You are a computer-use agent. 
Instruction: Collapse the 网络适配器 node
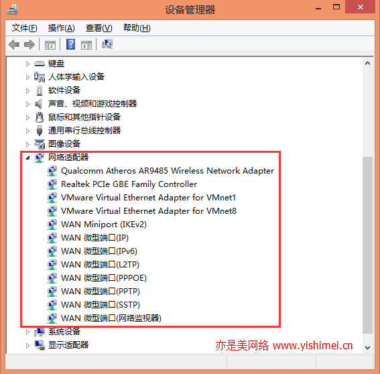pos(27,158)
